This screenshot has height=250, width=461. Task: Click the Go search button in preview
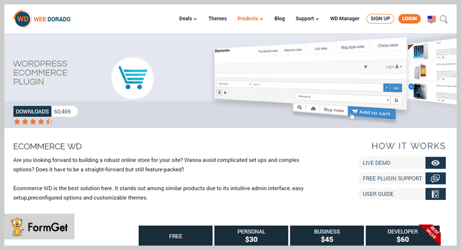click(396, 88)
